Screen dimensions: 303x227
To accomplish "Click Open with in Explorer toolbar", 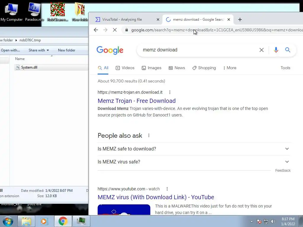I will [10, 50].
